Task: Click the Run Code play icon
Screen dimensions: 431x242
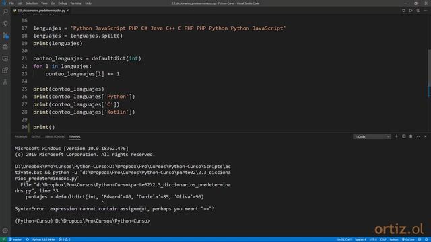Action: (411, 11)
